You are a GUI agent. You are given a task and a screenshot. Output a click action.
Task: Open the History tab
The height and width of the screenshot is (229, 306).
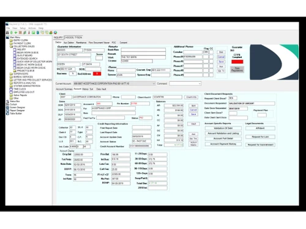[x=85, y=89]
